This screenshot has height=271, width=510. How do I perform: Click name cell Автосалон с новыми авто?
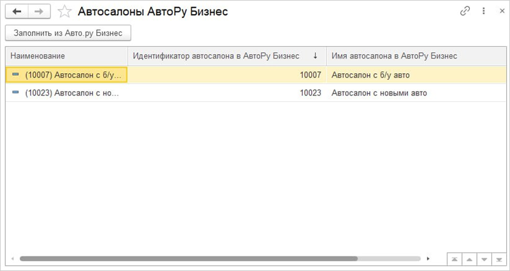pos(416,93)
